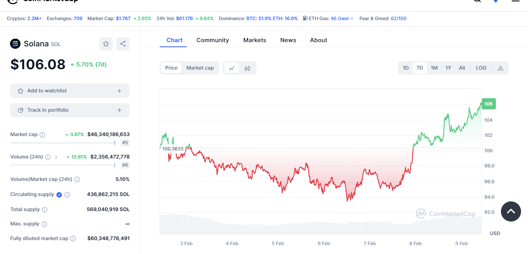Screen dimensions: 528x254
Task: Expand Volume (24h) chevron arrow
Action: [x=56, y=157]
